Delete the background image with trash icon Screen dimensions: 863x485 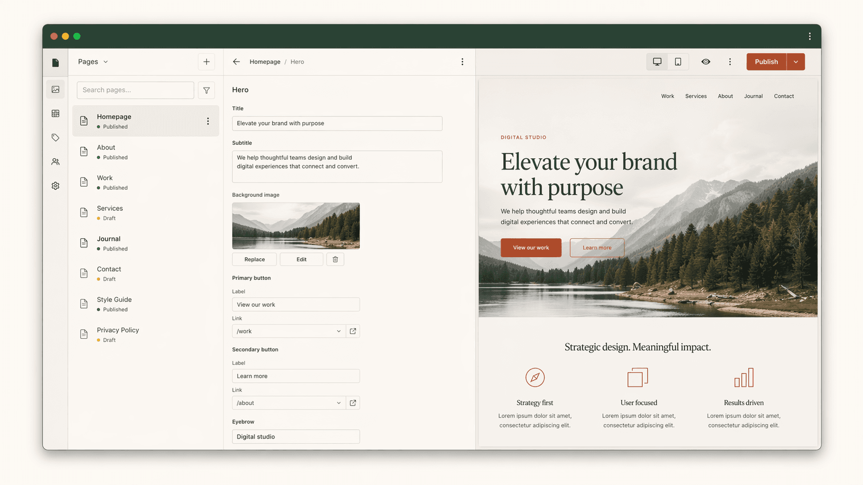(x=335, y=259)
